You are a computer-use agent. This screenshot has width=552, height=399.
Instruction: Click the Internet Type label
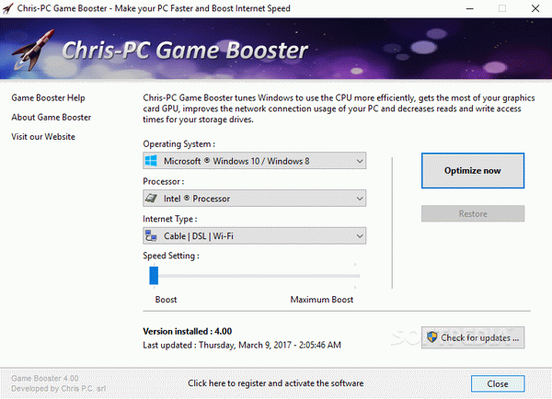point(170,219)
